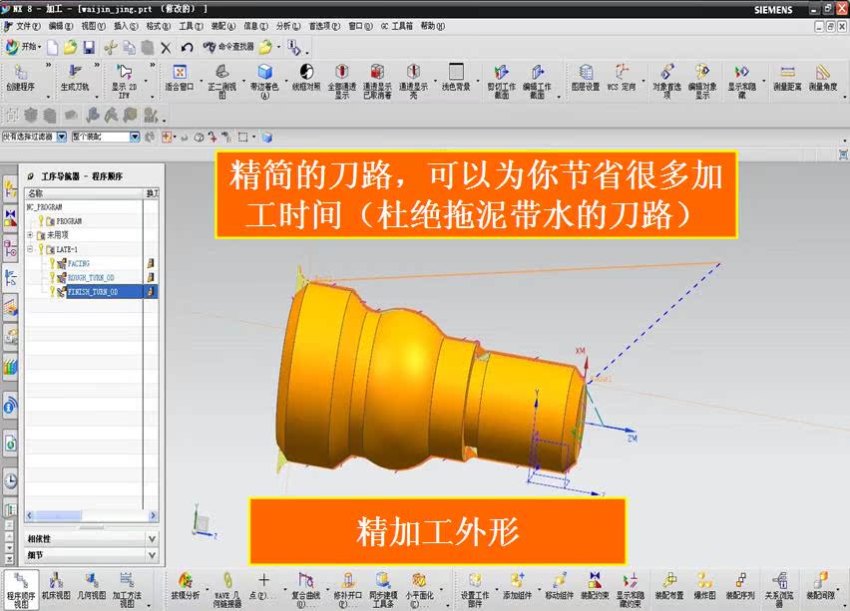Click the 开始 Start button
This screenshot has width=850, height=611.
[x=24, y=48]
